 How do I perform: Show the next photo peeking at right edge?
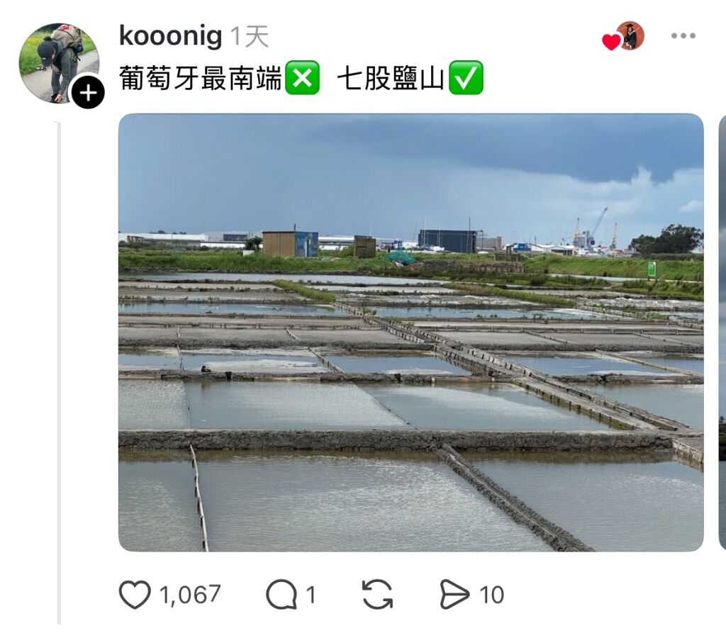click(722, 332)
